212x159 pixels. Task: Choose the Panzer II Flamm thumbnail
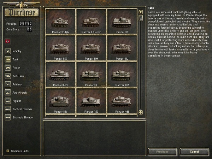(91, 21)
